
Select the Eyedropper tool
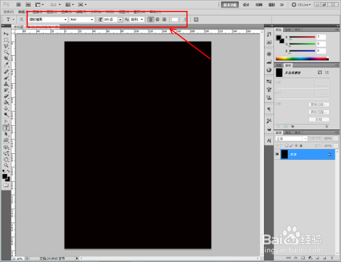(x=6, y=65)
